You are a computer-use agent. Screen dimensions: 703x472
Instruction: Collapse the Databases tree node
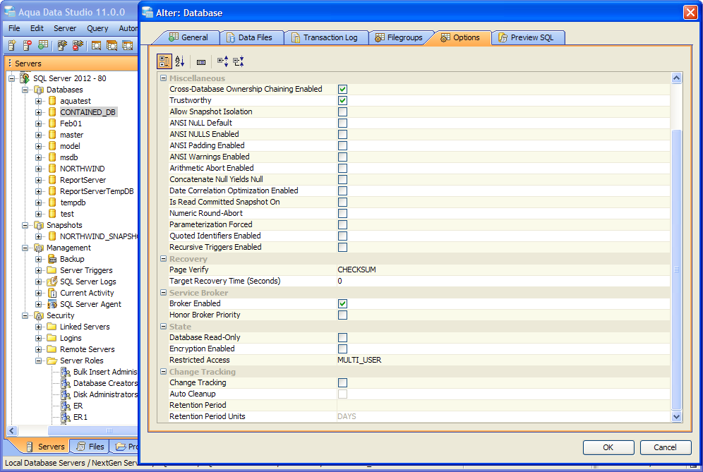[25, 90]
